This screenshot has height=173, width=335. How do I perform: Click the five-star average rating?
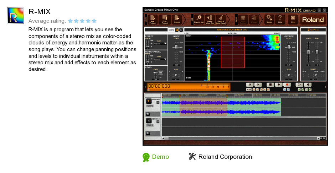[x=82, y=21]
